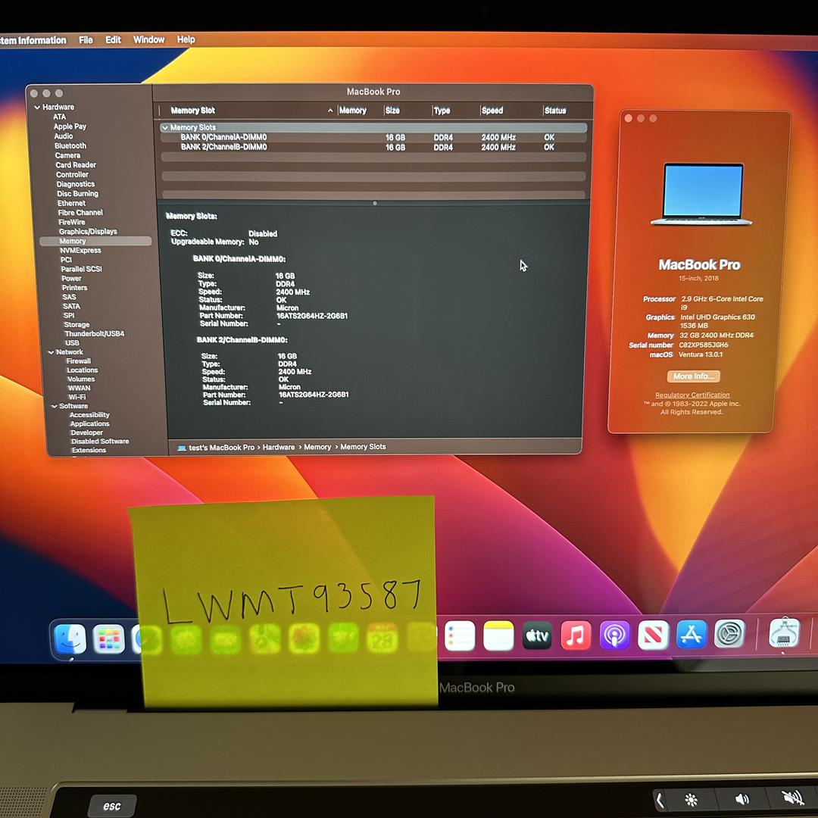Image resolution: width=818 pixels, height=818 pixels.
Task: Click the Memory Slots path bar item
Action: pos(363,447)
